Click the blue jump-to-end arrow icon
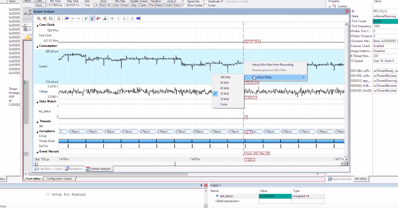Image resolution: width=398 pixels, height=208 pixels. tap(138, 19)
